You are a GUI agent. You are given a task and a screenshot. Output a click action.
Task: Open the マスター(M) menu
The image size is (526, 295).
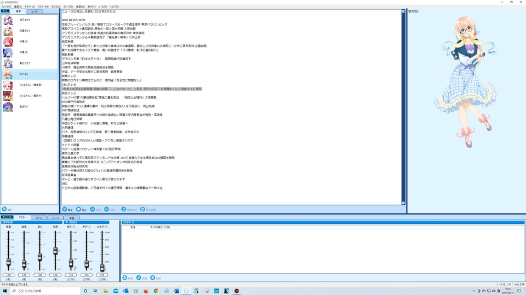point(43,7)
